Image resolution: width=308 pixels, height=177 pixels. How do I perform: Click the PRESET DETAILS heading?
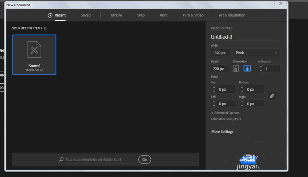click(x=221, y=28)
